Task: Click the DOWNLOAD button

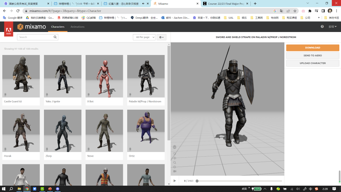Action: pyautogui.click(x=312, y=48)
